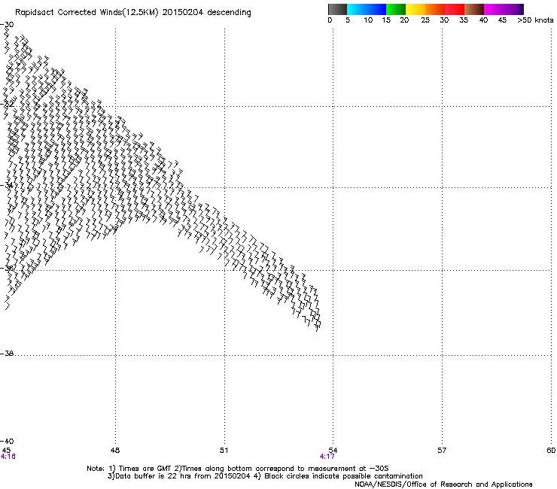Click the '>50 knots' legend label
557x489 pixels.
click(535, 20)
